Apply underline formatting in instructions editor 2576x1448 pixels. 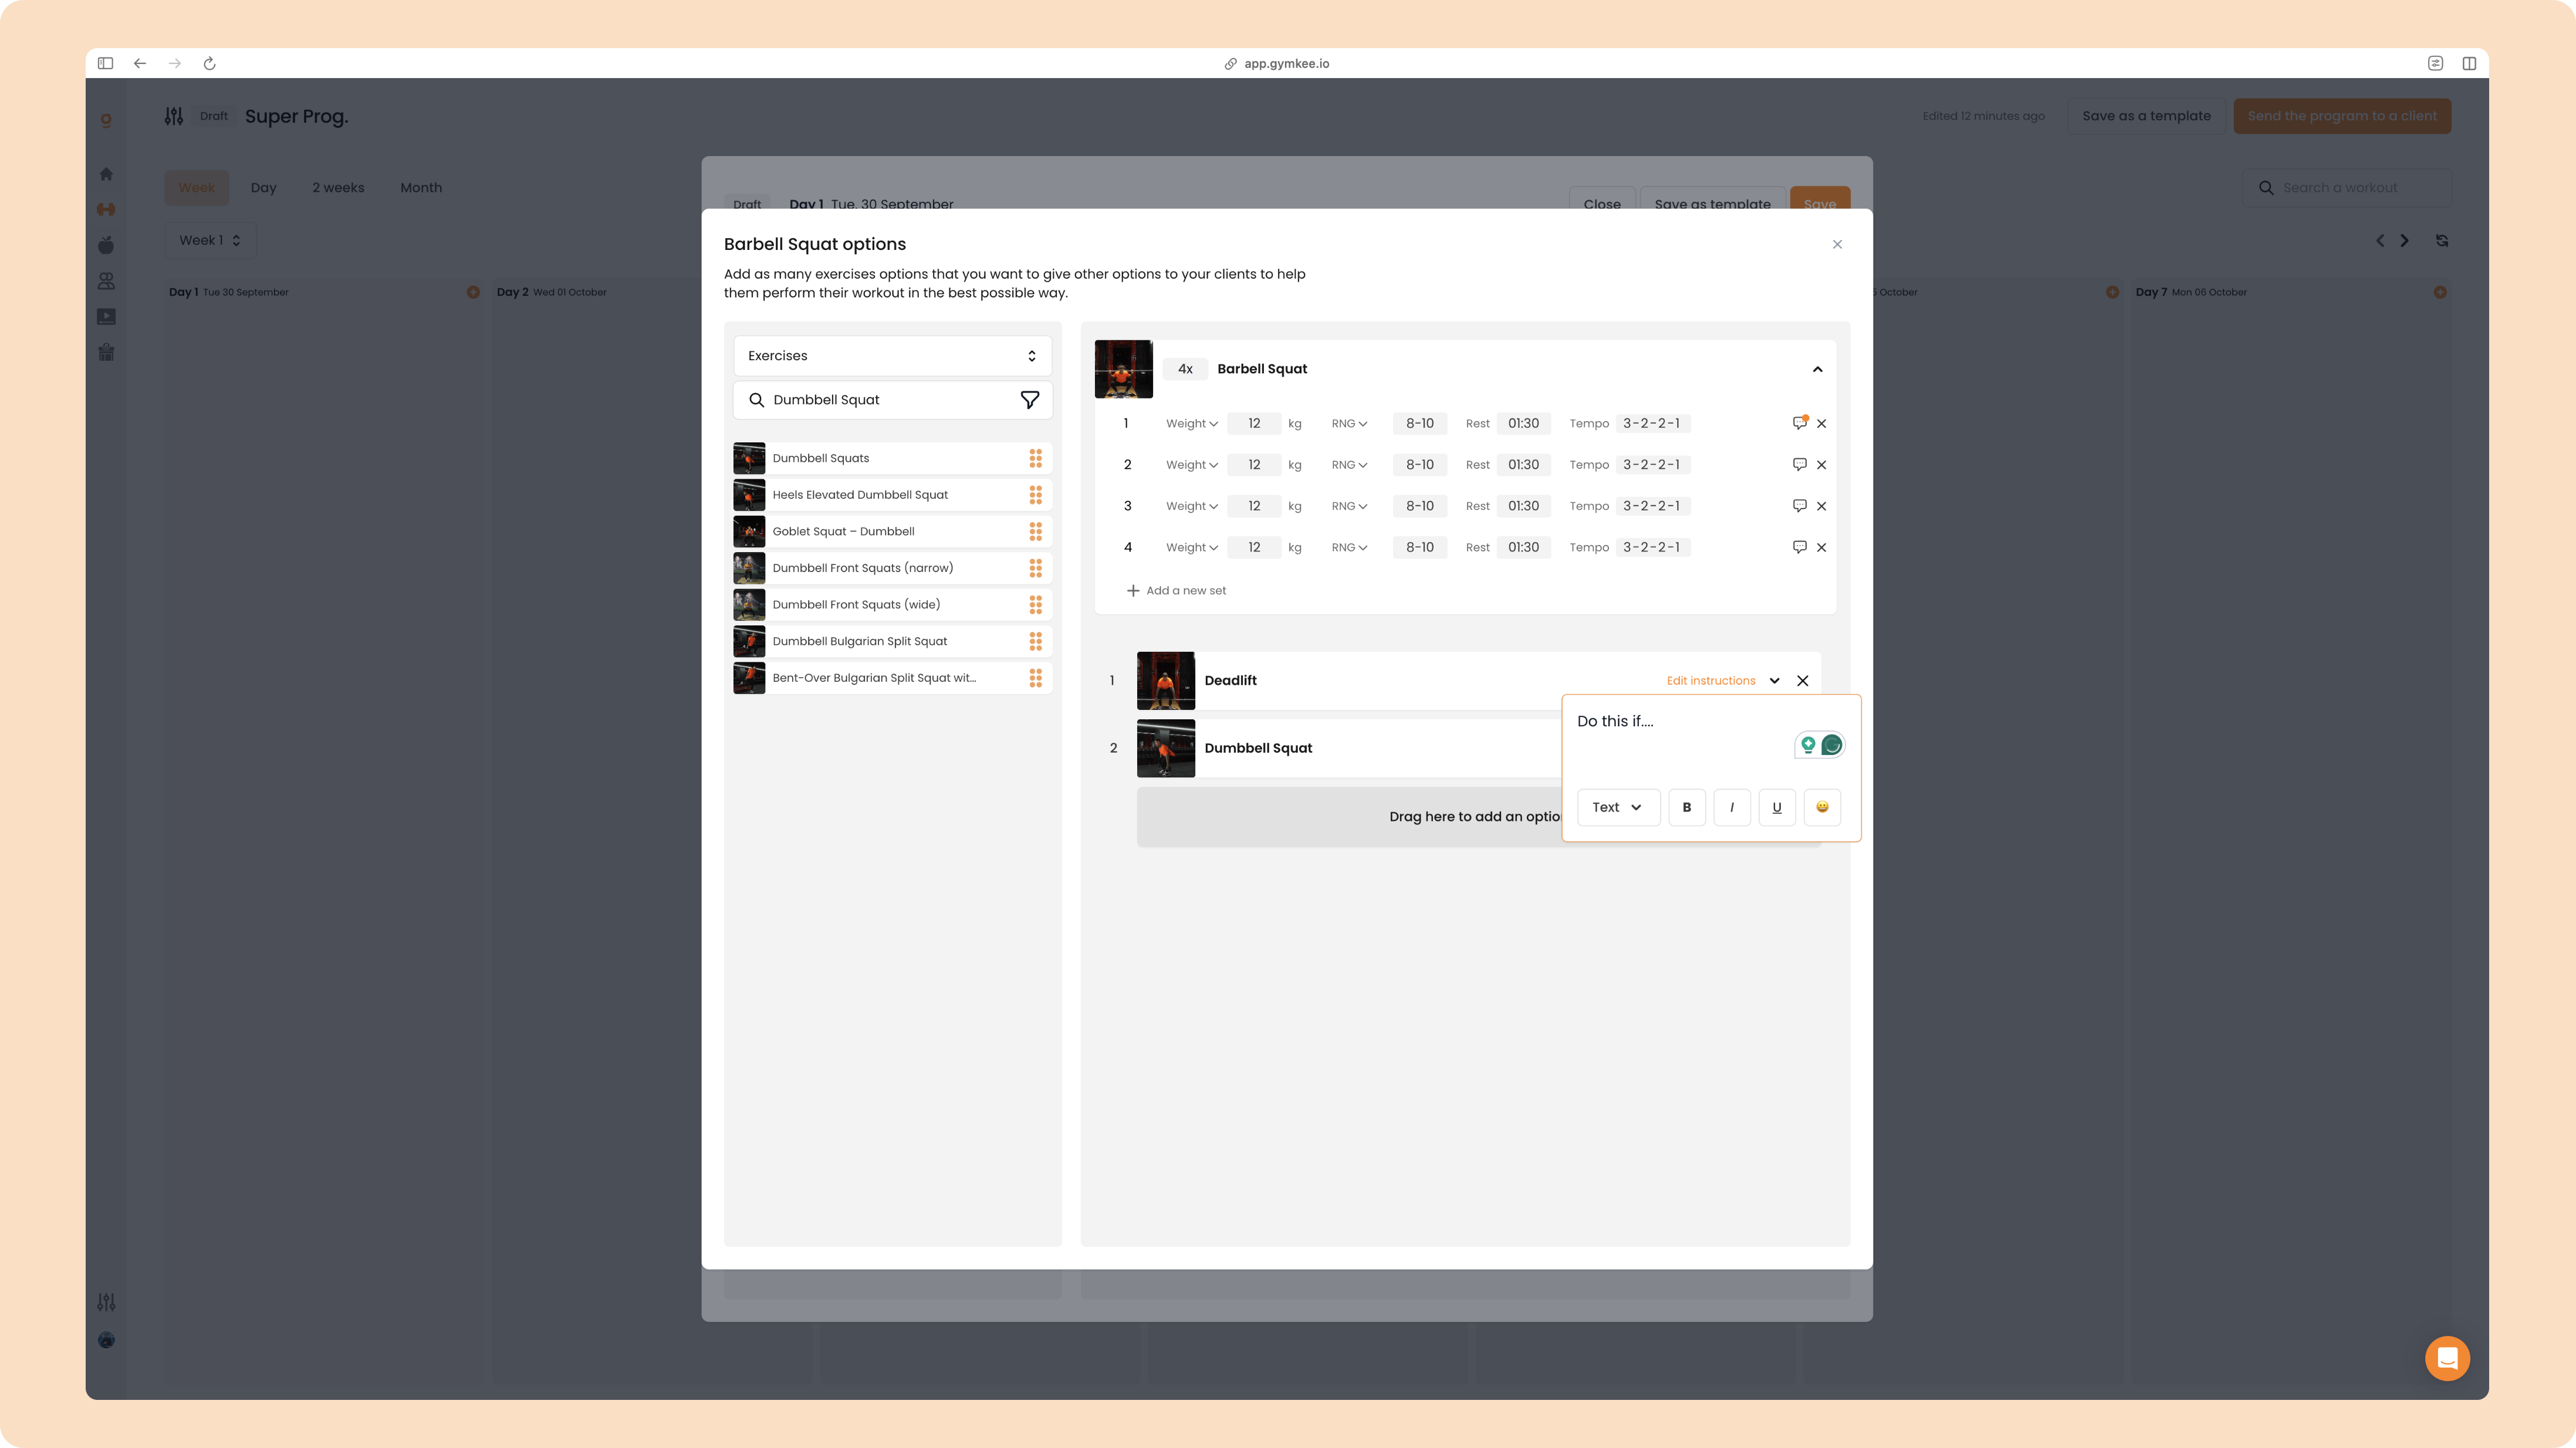pos(1776,807)
